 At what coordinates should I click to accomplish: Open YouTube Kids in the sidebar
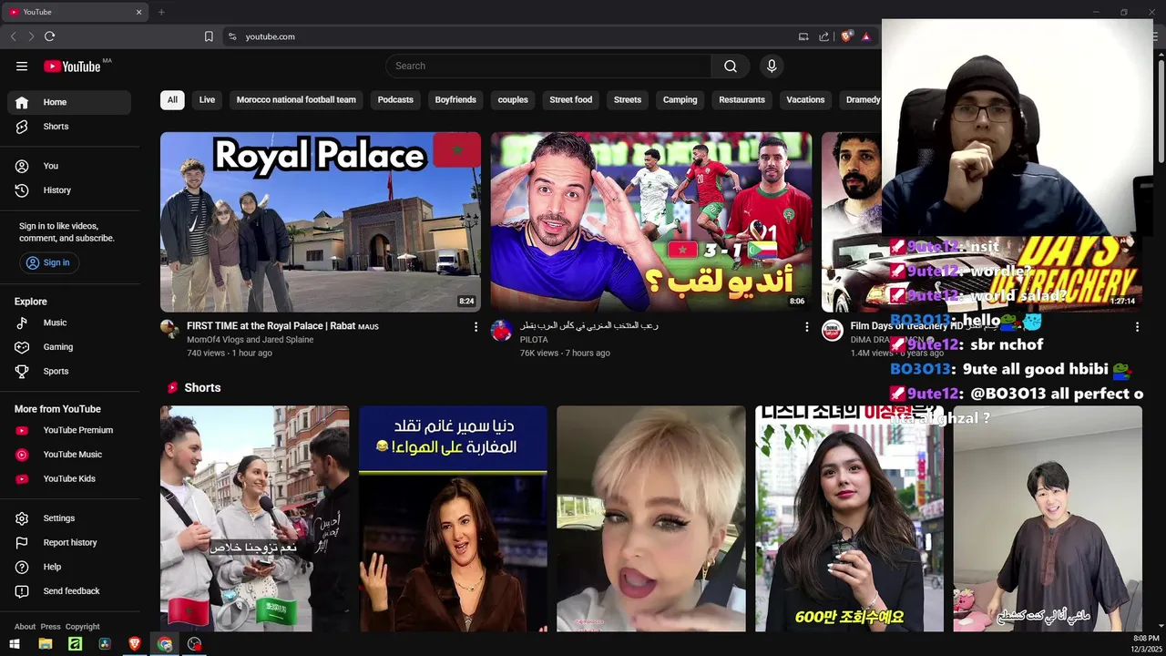pyautogui.click(x=69, y=478)
